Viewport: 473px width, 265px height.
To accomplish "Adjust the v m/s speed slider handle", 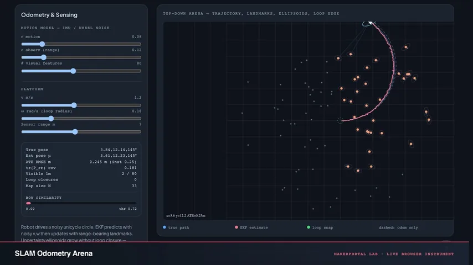I will tap(74, 105).
